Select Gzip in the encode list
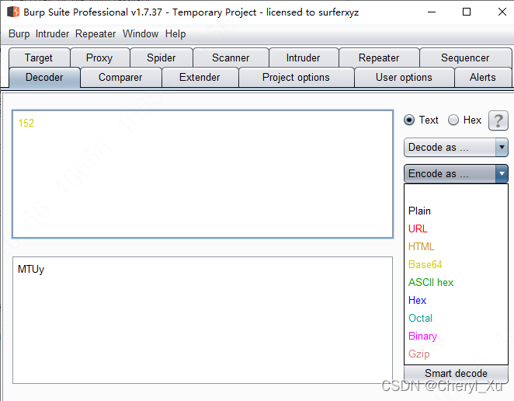 [x=418, y=354]
